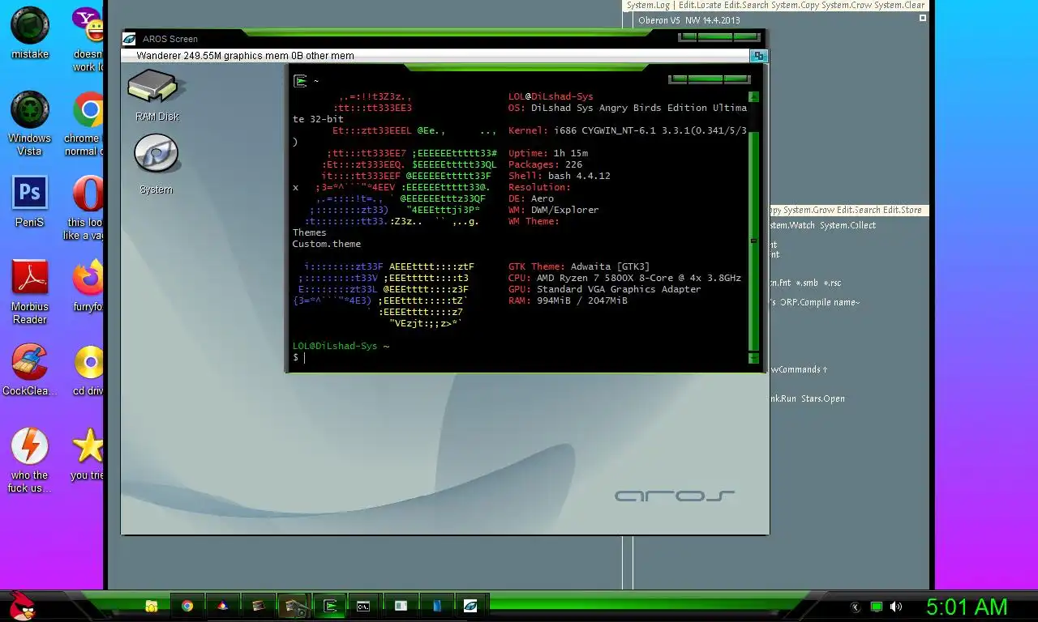Click 'GTK Theme: Adwaita [GTK3]' line
This screenshot has height=622, width=1038.
pyautogui.click(x=579, y=266)
